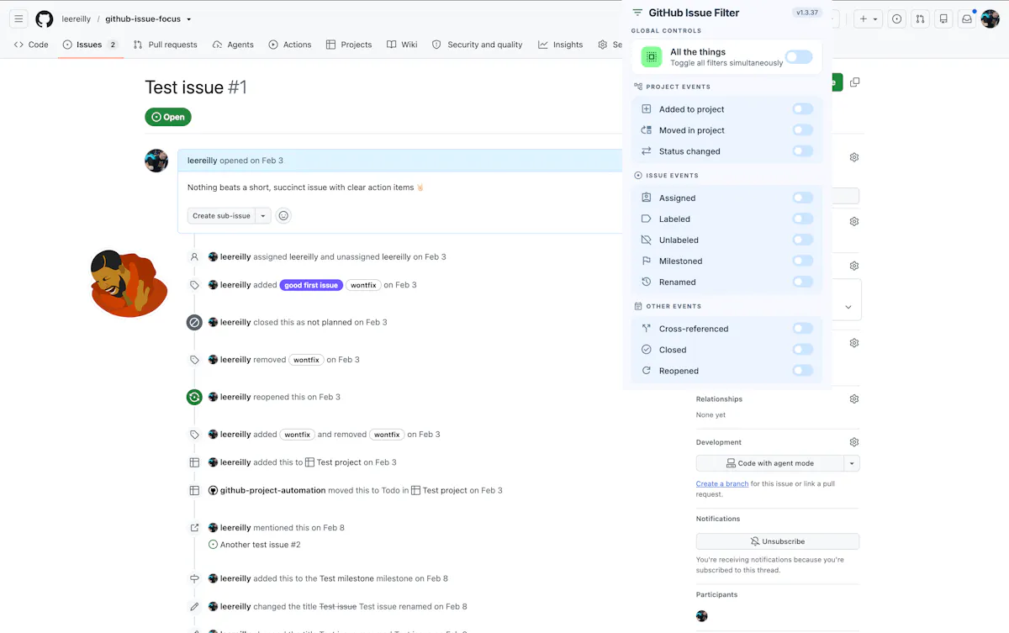This screenshot has width=1009, height=633.
Task: Open the Development settings gear icon
Action: [x=854, y=442]
